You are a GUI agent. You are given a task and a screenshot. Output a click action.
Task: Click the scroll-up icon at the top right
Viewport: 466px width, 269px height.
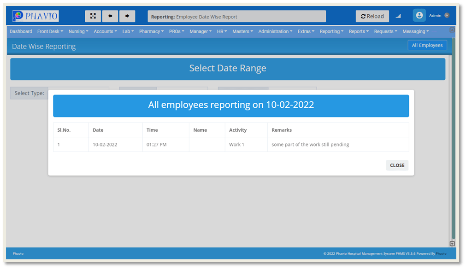click(x=452, y=30)
